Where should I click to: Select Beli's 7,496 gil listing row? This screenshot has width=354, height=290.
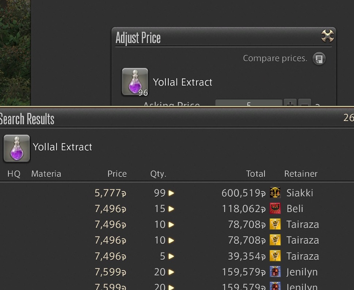(177, 208)
